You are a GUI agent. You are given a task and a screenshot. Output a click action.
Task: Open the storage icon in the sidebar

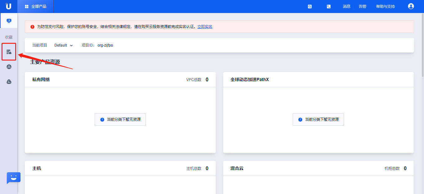(9, 81)
